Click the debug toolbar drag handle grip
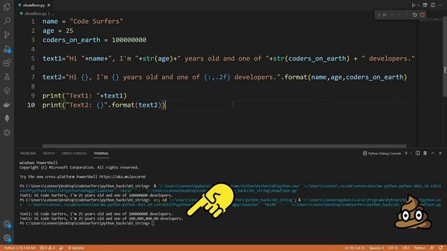This screenshot has height=251, width=447. point(379,15)
